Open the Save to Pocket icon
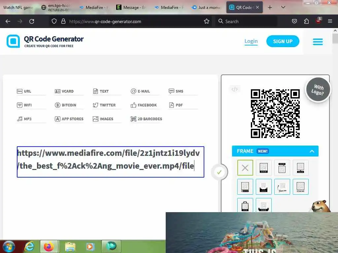This screenshot has width=338, height=253. (294, 21)
